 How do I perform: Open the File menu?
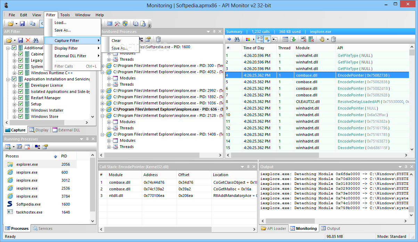click(x=12, y=15)
